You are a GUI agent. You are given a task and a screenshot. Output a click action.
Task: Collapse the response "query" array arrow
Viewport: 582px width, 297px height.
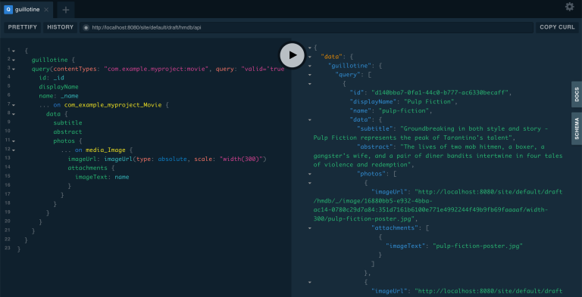click(x=310, y=75)
